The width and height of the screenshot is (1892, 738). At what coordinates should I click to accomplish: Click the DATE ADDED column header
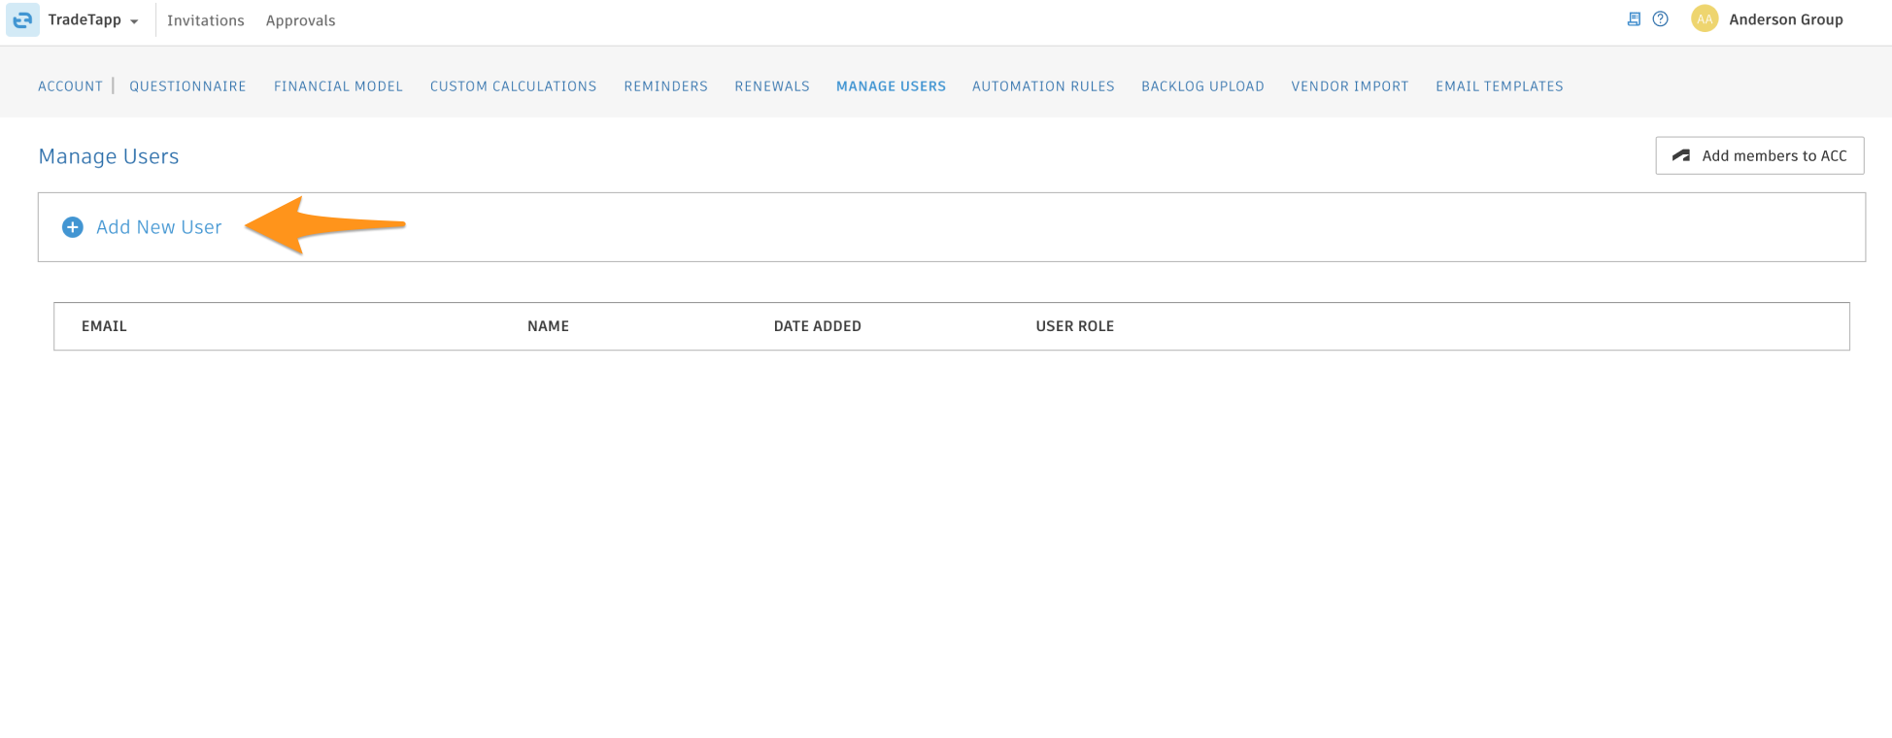point(817,326)
